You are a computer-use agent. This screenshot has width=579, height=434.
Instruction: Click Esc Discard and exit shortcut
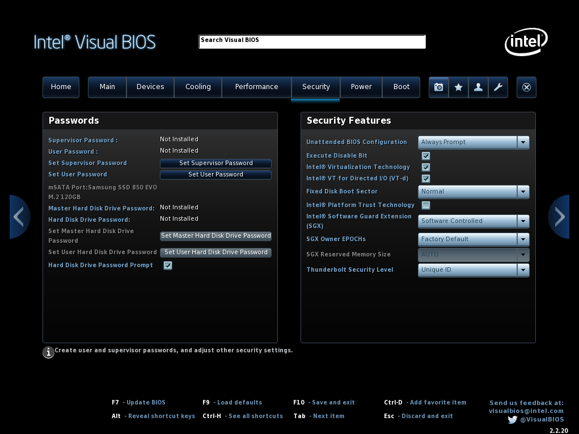coord(419,416)
